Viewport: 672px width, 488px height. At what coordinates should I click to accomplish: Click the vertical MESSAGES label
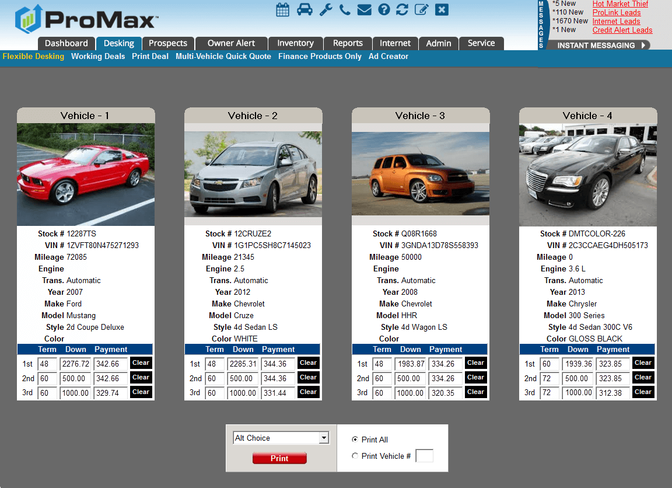[x=541, y=25]
